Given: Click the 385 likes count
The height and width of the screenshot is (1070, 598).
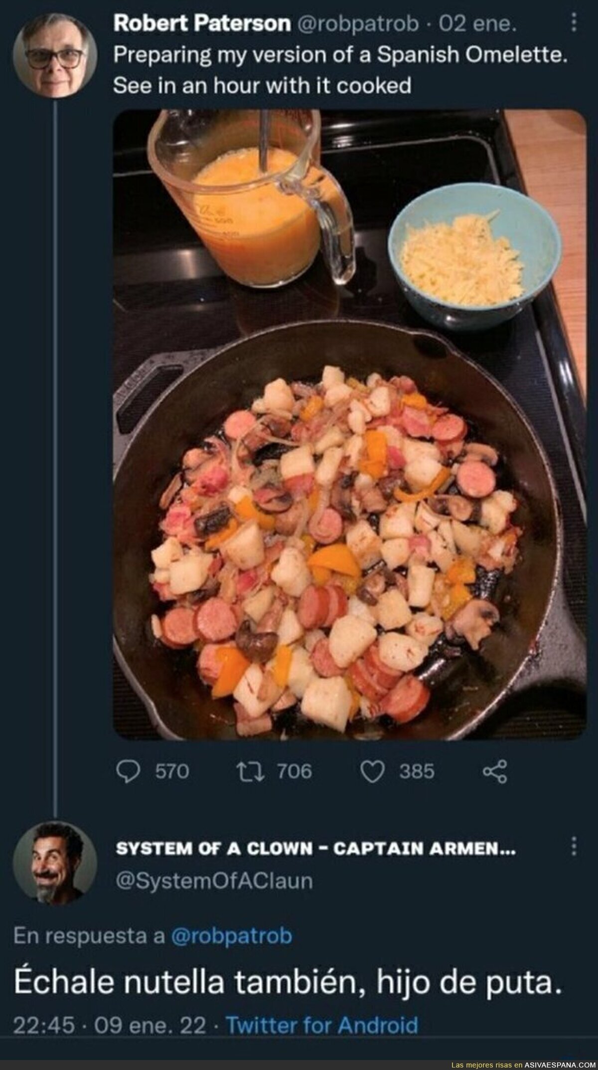Looking at the screenshot, I should pyautogui.click(x=417, y=771).
